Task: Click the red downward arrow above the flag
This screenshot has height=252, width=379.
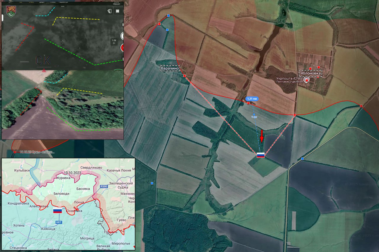Action: [262, 136]
